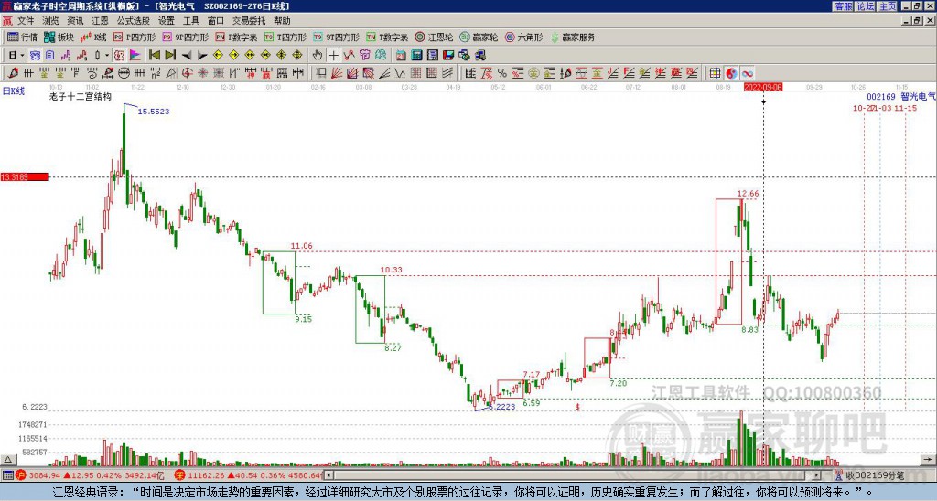Click the yin-yang taiji icon

coord(731,72)
